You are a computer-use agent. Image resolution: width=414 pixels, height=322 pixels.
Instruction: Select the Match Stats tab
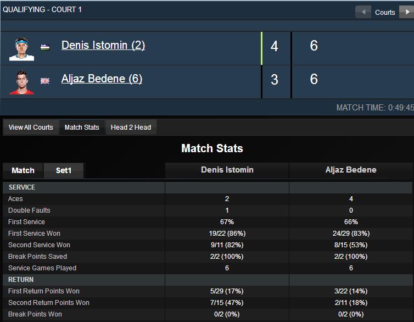82,127
